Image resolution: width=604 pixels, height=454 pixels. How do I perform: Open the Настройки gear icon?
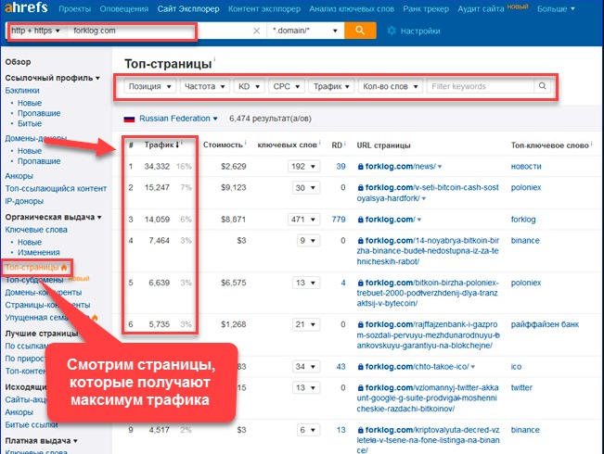(x=392, y=31)
